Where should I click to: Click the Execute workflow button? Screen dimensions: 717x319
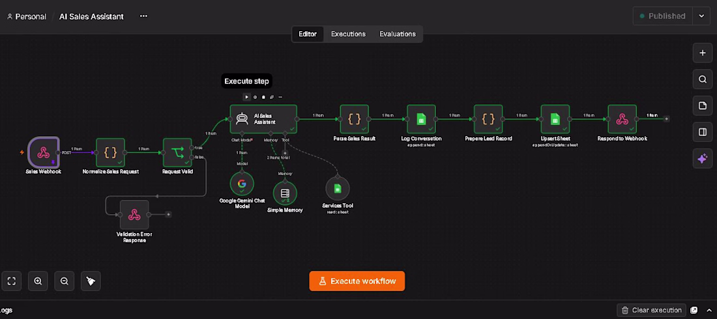coord(357,281)
